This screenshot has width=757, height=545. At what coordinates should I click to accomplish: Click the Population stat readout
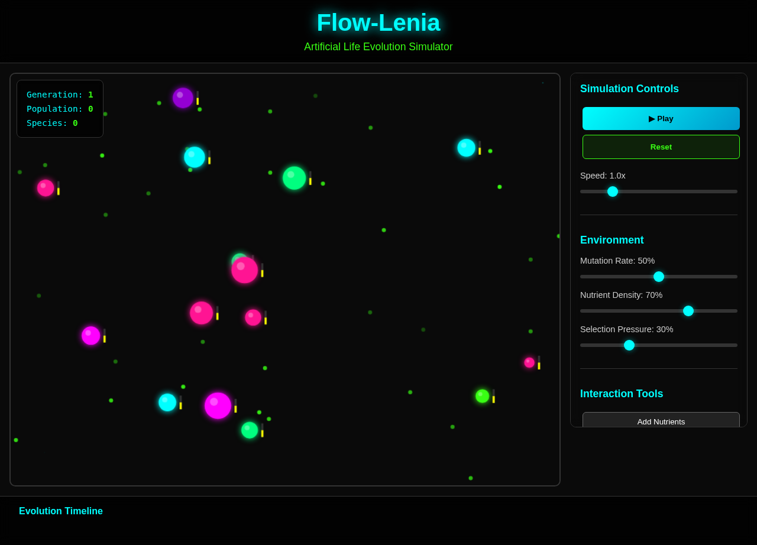pyautogui.click(x=59, y=108)
